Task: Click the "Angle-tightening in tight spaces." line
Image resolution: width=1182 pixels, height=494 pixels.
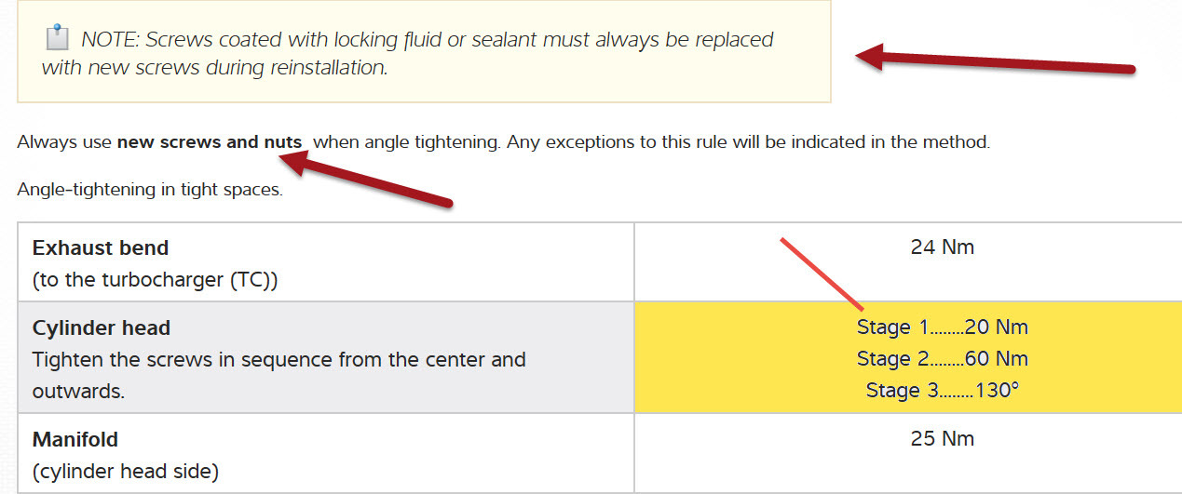Action: (150, 191)
